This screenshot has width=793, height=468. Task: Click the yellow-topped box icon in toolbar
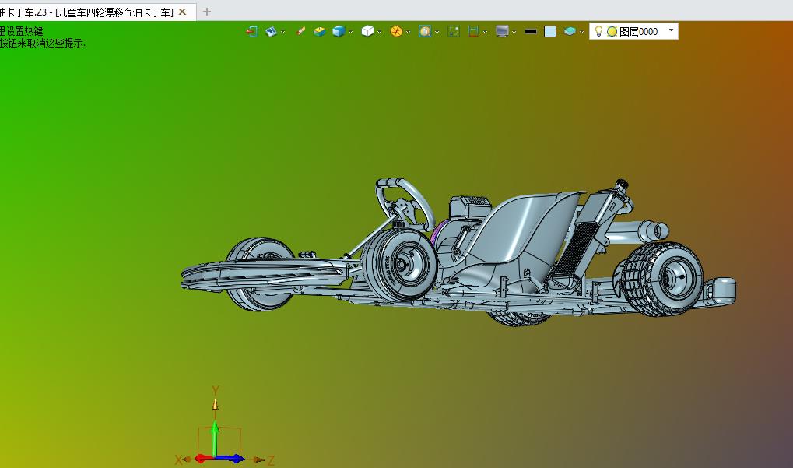click(x=319, y=32)
